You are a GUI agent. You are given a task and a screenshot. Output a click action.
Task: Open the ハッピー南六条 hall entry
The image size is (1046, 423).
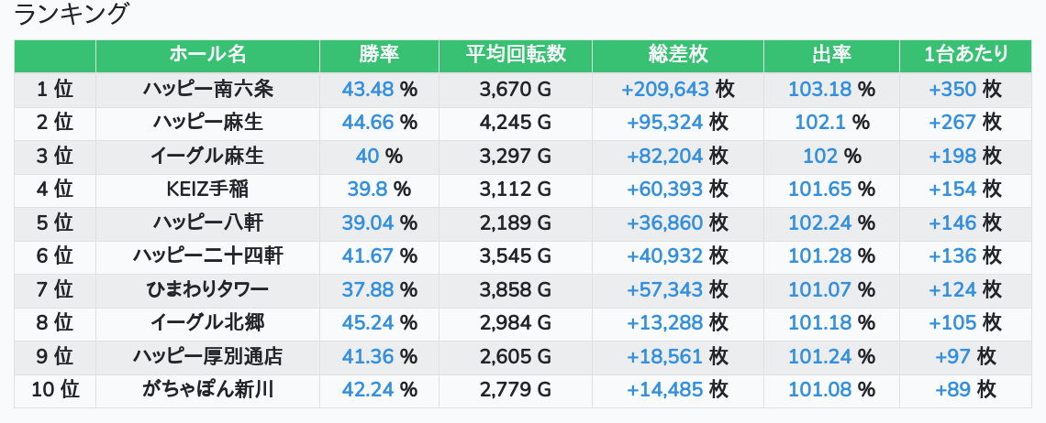tap(207, 89)
